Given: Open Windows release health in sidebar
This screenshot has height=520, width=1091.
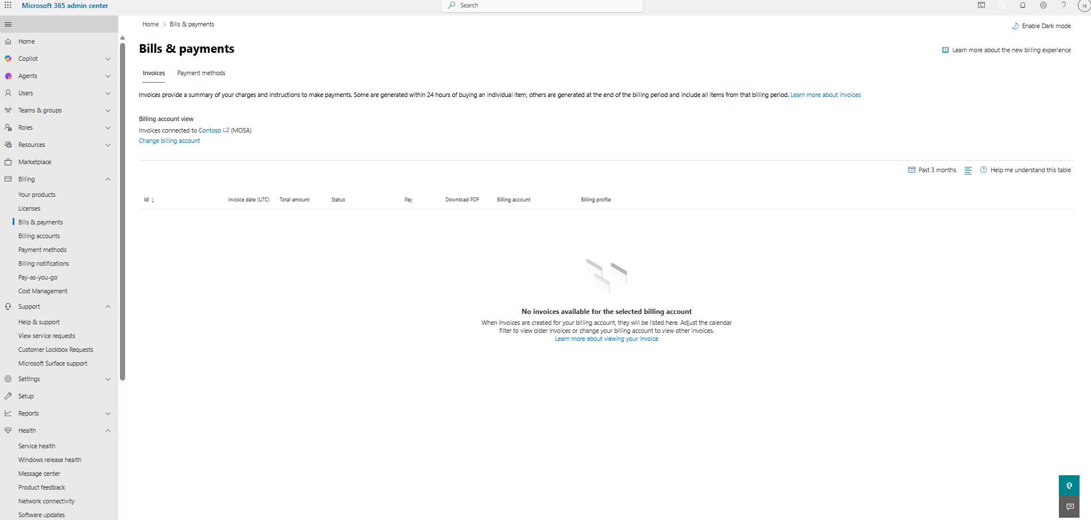Looking at the screenshot, I should tap(50, 460).
